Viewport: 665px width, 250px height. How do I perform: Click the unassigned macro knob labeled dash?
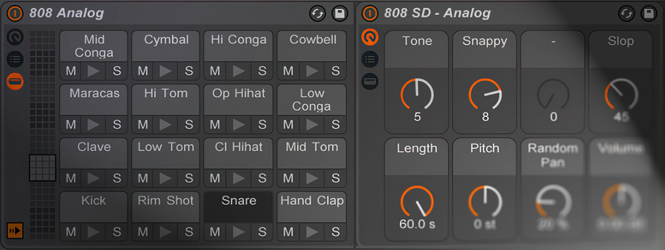point(552,94)
